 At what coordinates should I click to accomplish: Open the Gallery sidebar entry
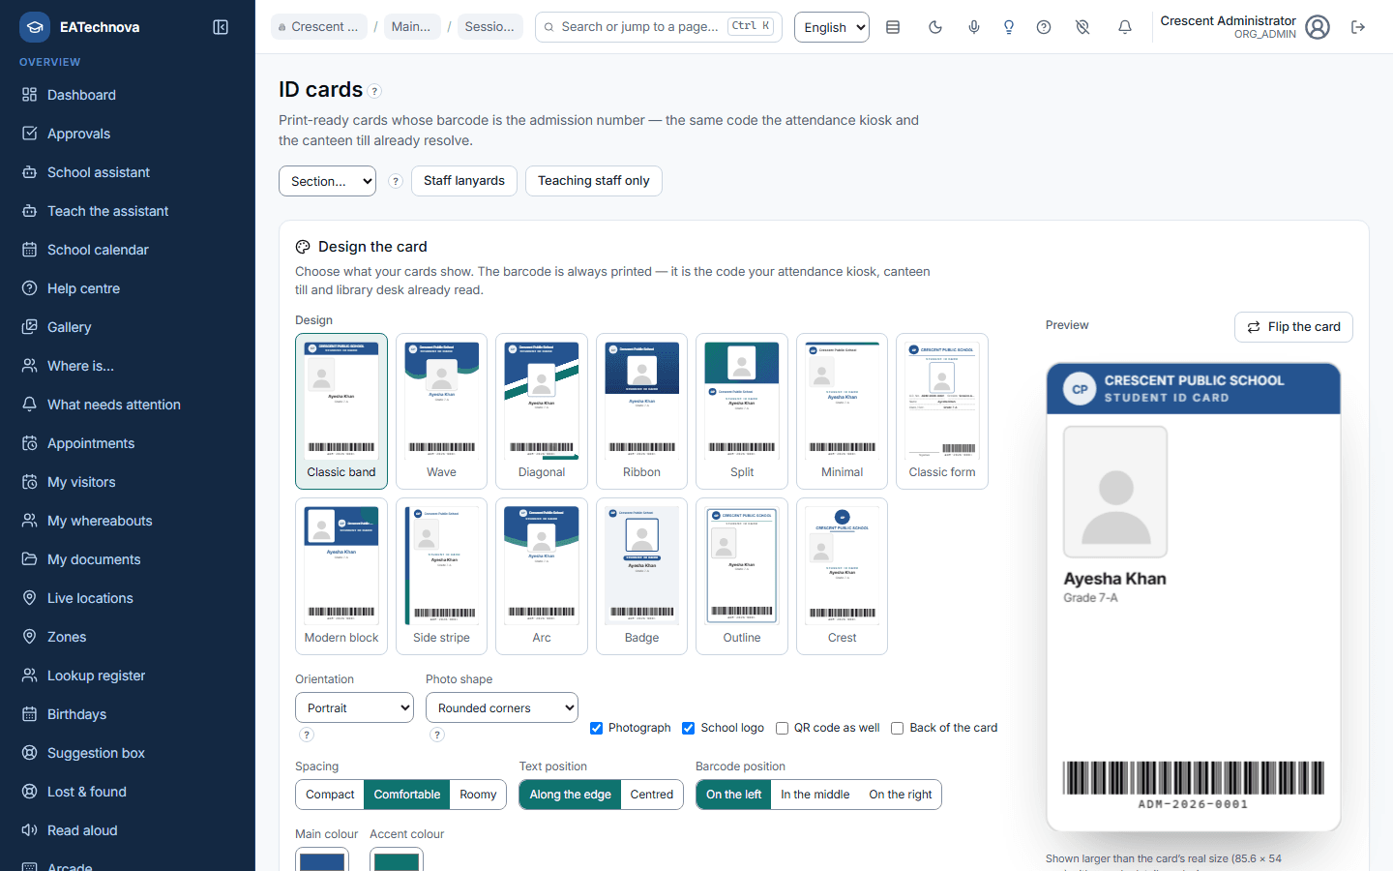click(128, 327)
